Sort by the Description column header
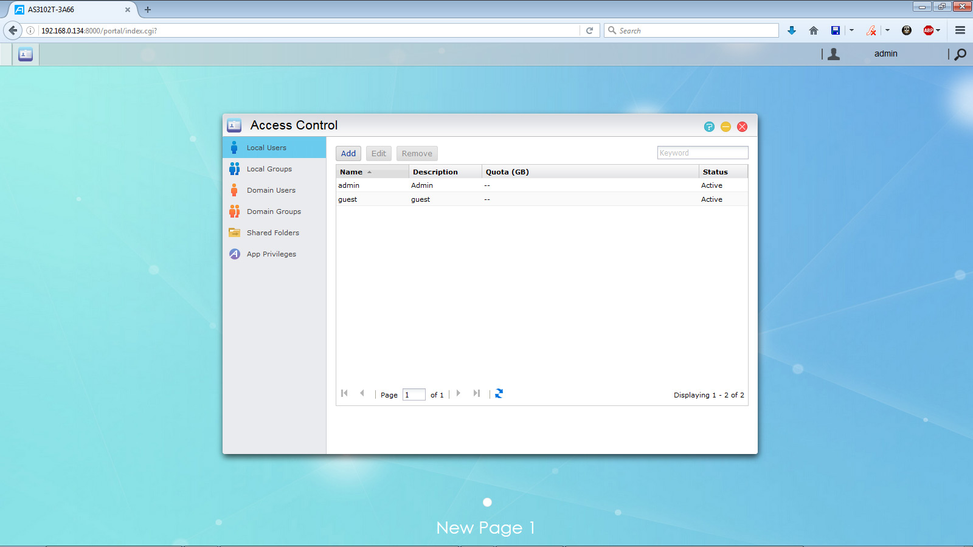The image size is (973, 547). click(445, 172)
